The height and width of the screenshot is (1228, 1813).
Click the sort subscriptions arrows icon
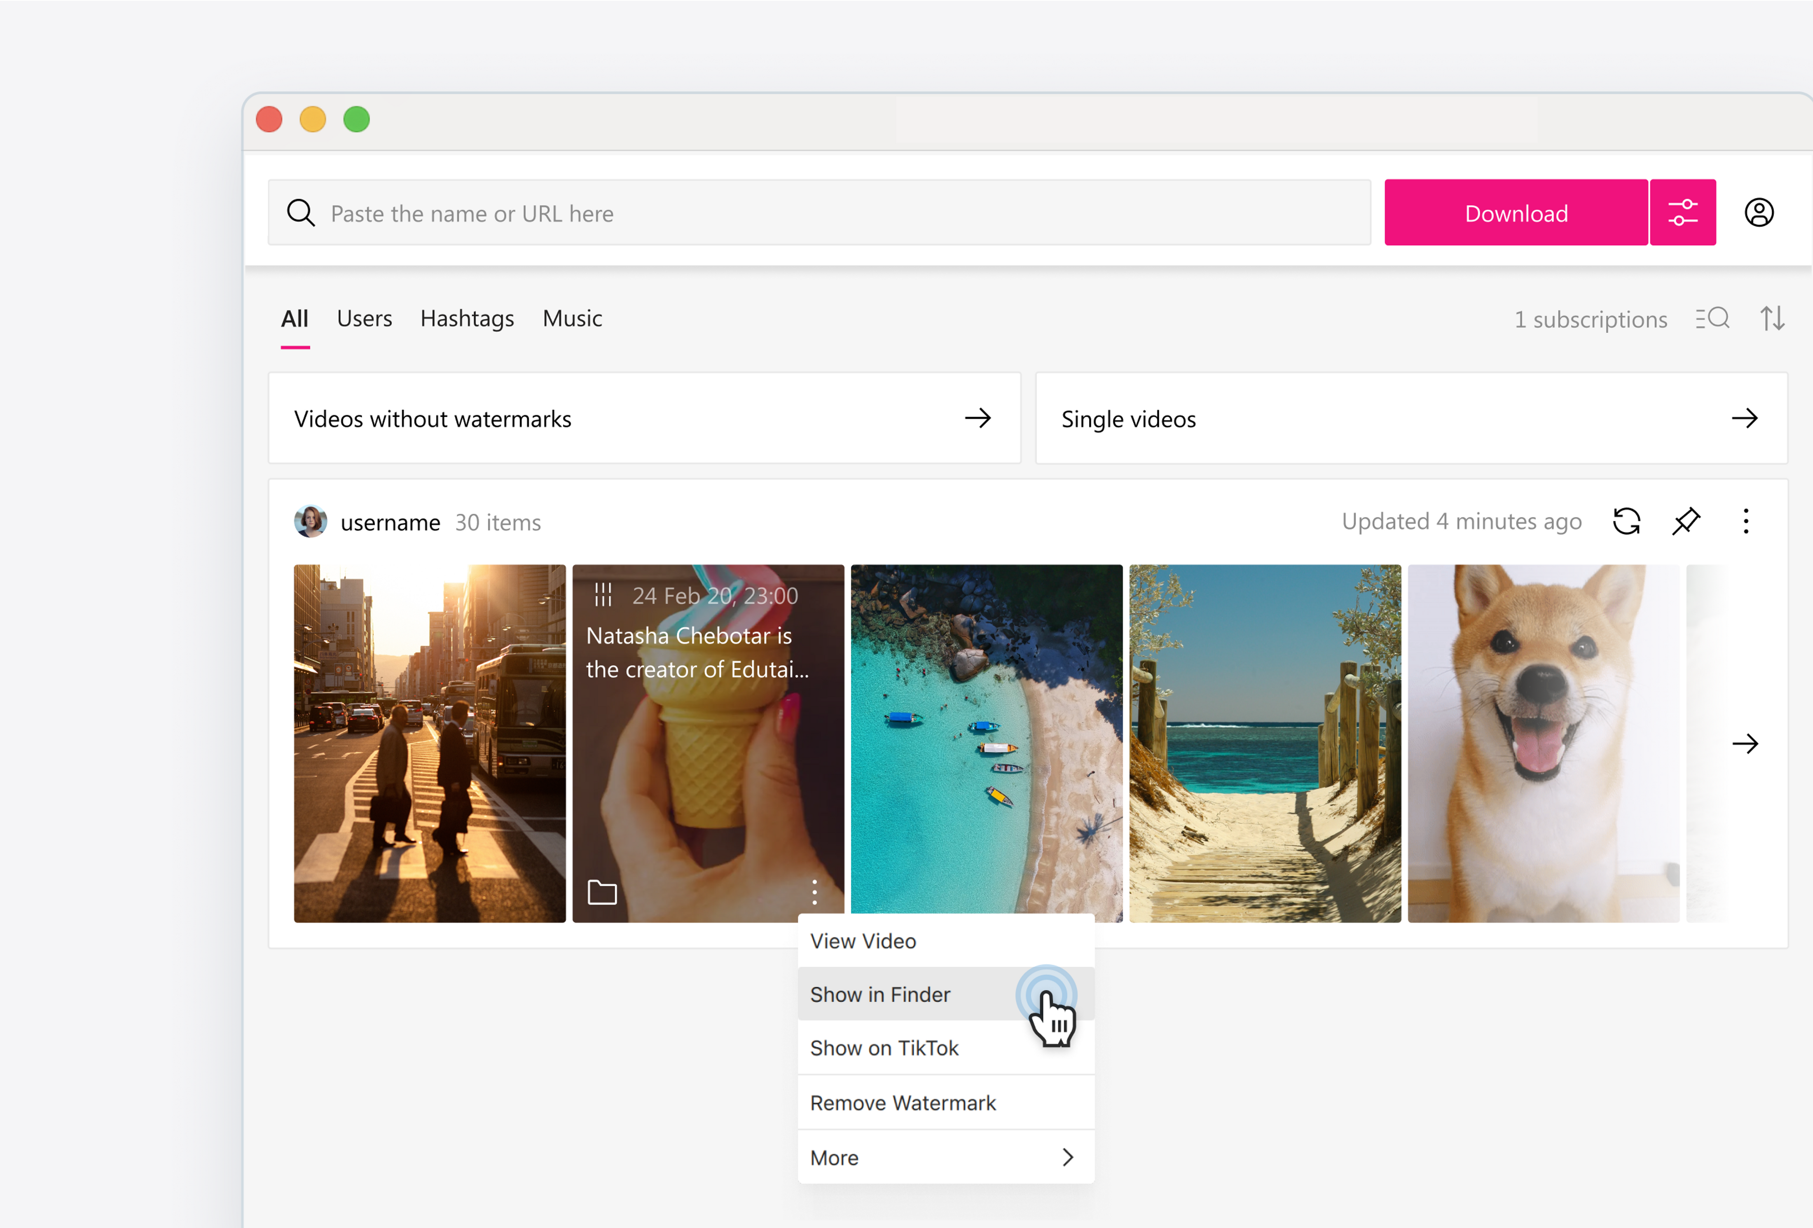click(1771, 318)
